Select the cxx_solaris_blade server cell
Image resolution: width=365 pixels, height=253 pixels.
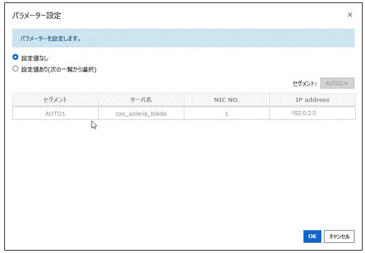coord(141,113)
